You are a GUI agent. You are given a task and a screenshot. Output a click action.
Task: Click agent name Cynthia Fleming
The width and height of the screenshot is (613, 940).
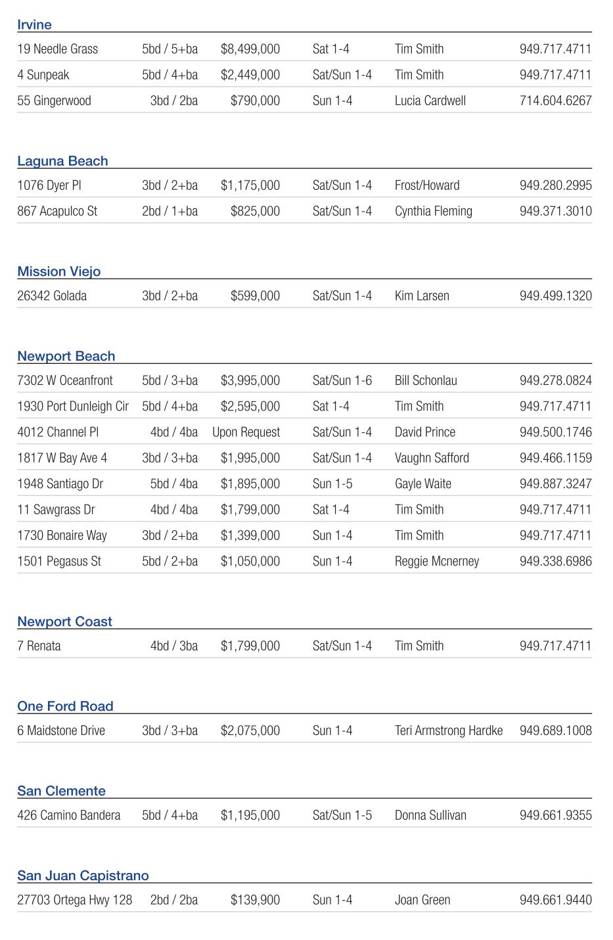(433, 212)
